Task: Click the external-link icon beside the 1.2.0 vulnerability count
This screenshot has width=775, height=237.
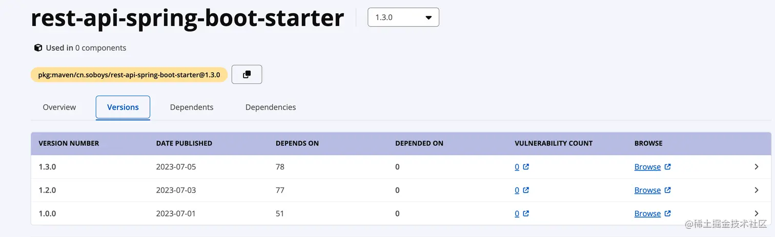Action: click(x=526, y=190)
